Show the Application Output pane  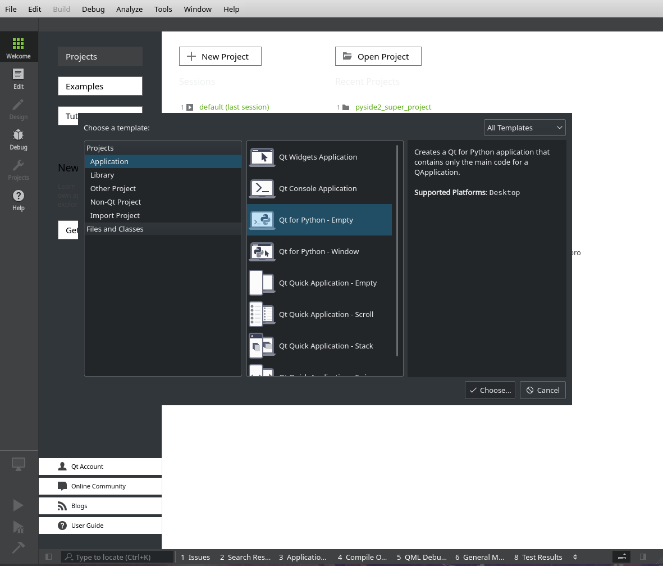pyautogui.click(x=303, y=557)
